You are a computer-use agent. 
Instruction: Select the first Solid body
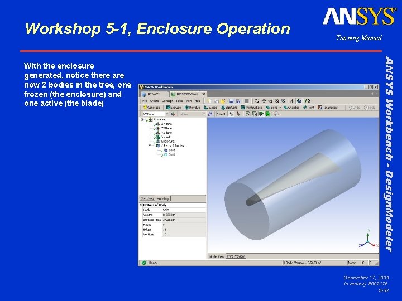(171, 150)
